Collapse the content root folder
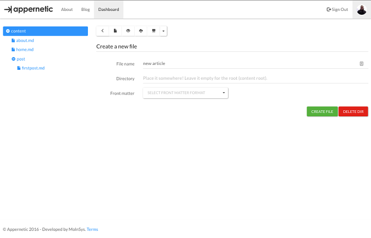Viewport: 371px width, 238px height. [x=8, y=31]
